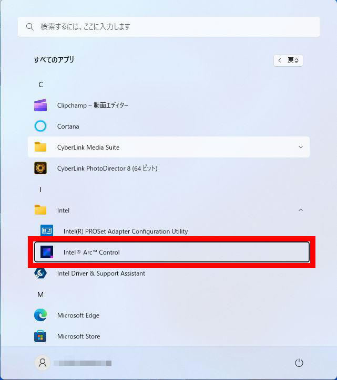The width and height of the screenshot is (337, 380).
Task: Click the power button icon
Action: pyautogui.click(x=299, y=363)
